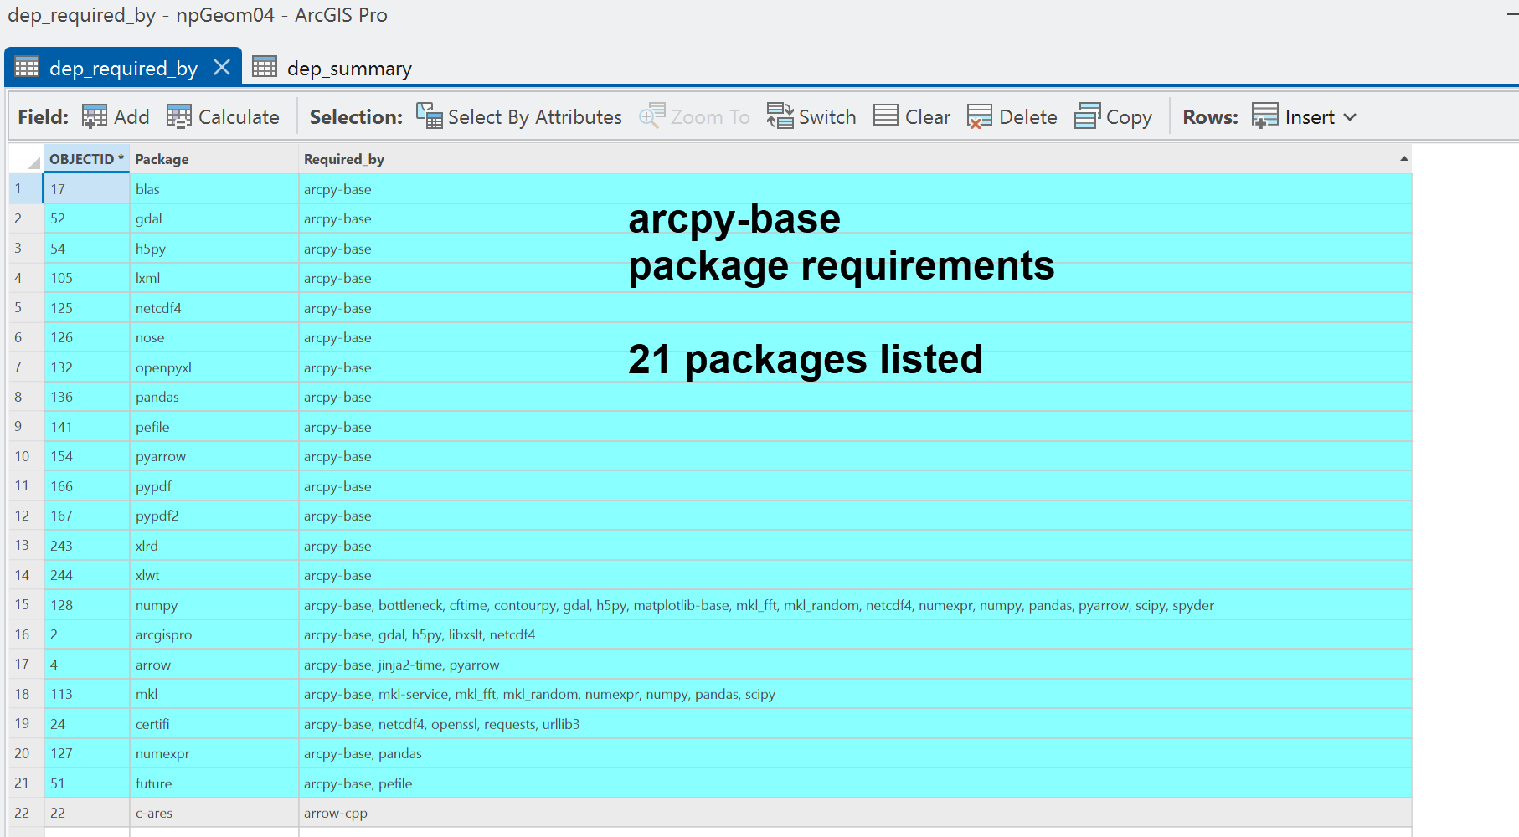The image size is (1519, 837).
Task: Click the 'numexpr' package cell
Action: coord(214,753)
